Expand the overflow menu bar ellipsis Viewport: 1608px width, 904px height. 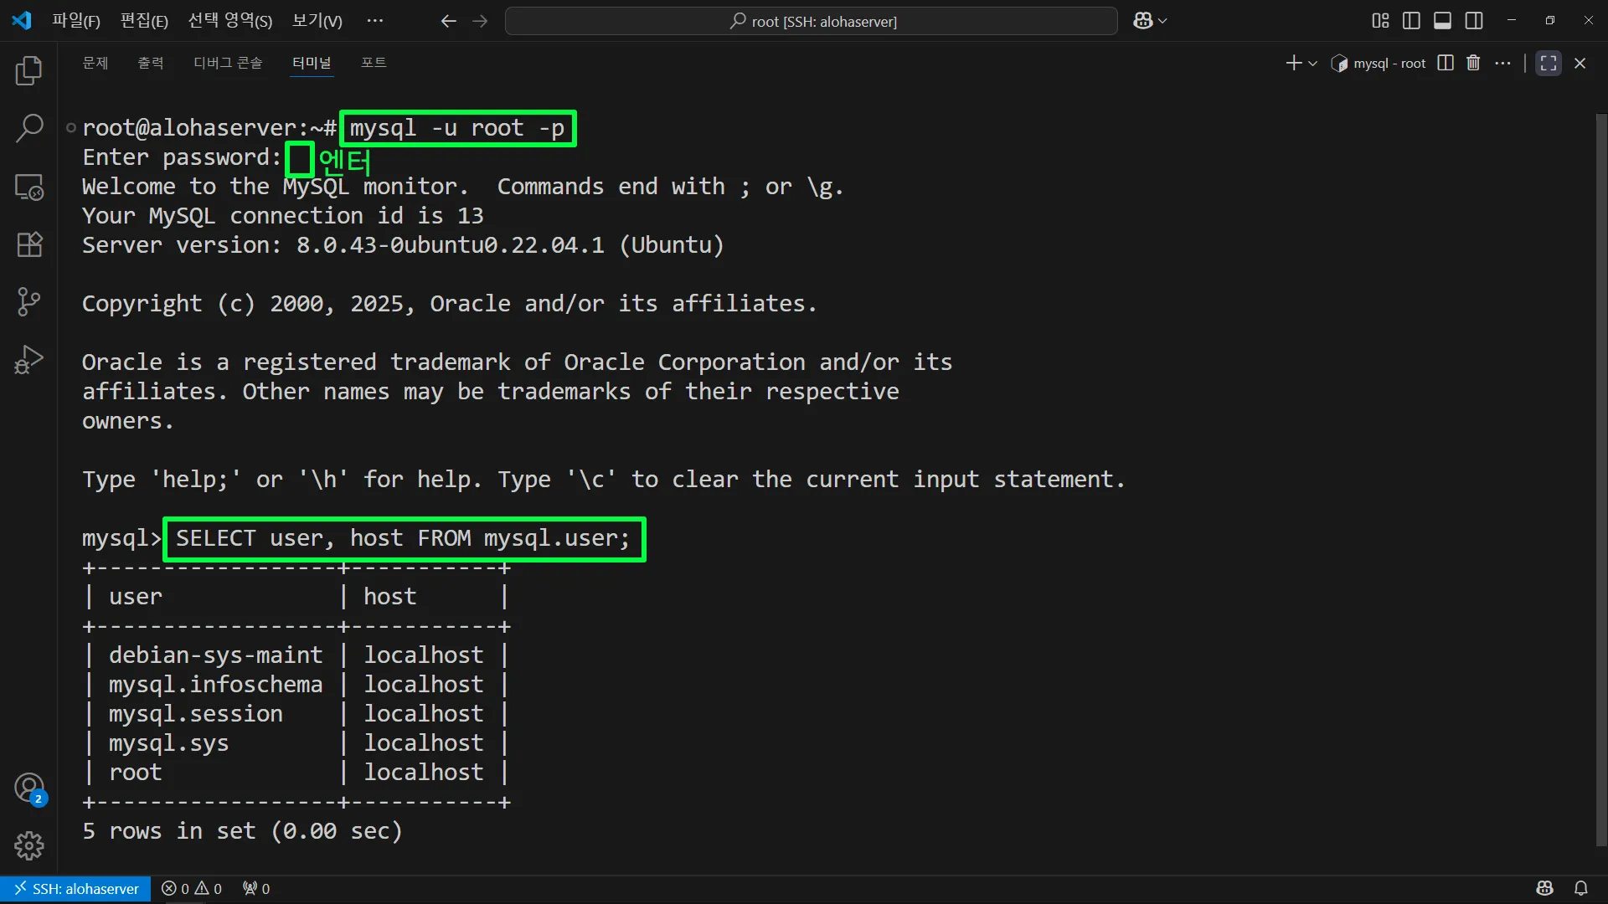click(x=374, y=21)
